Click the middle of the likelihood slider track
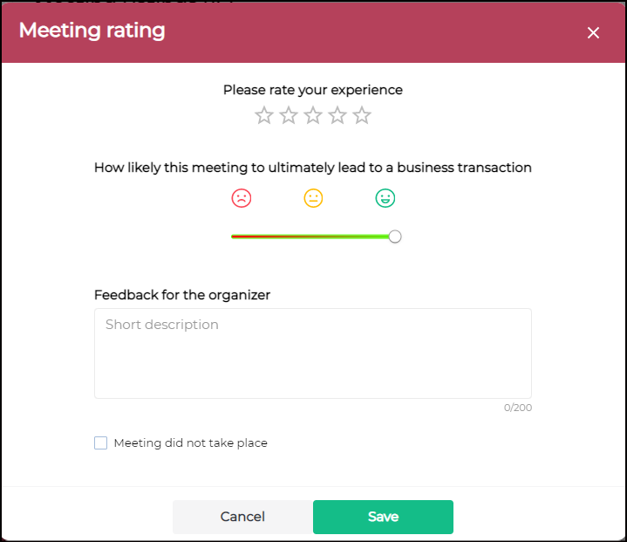627x542 pixels. pos(313,237)
